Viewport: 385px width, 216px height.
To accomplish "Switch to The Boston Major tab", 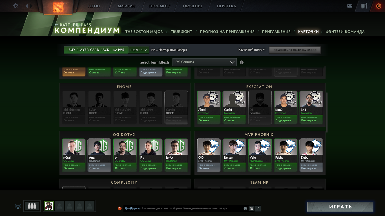I will (144, 32).
